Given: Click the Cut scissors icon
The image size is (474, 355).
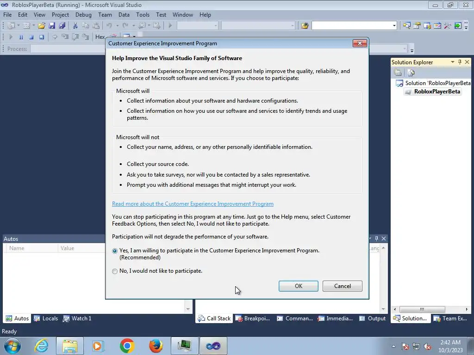Looking at the screenshot, I should [x=75, y=26].
